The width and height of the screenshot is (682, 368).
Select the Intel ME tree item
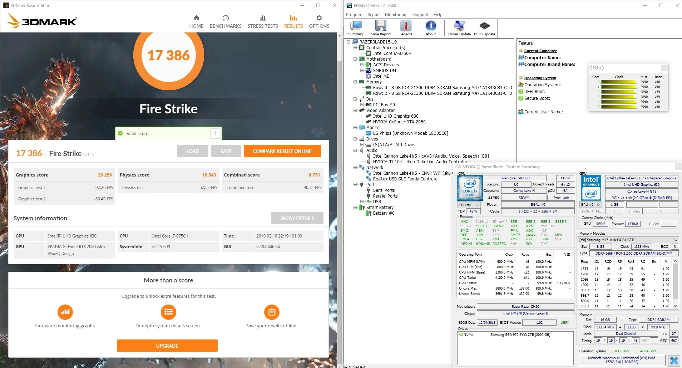click(x=381, y=76)
